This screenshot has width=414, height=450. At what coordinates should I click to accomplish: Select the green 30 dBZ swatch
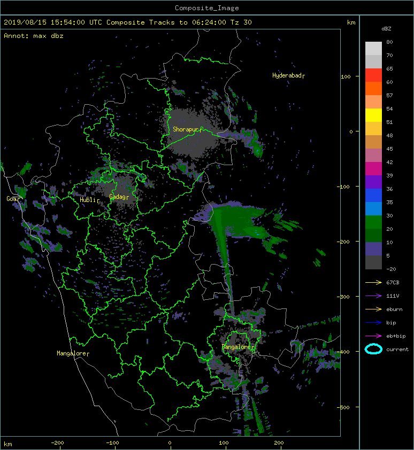click(373, 222)
